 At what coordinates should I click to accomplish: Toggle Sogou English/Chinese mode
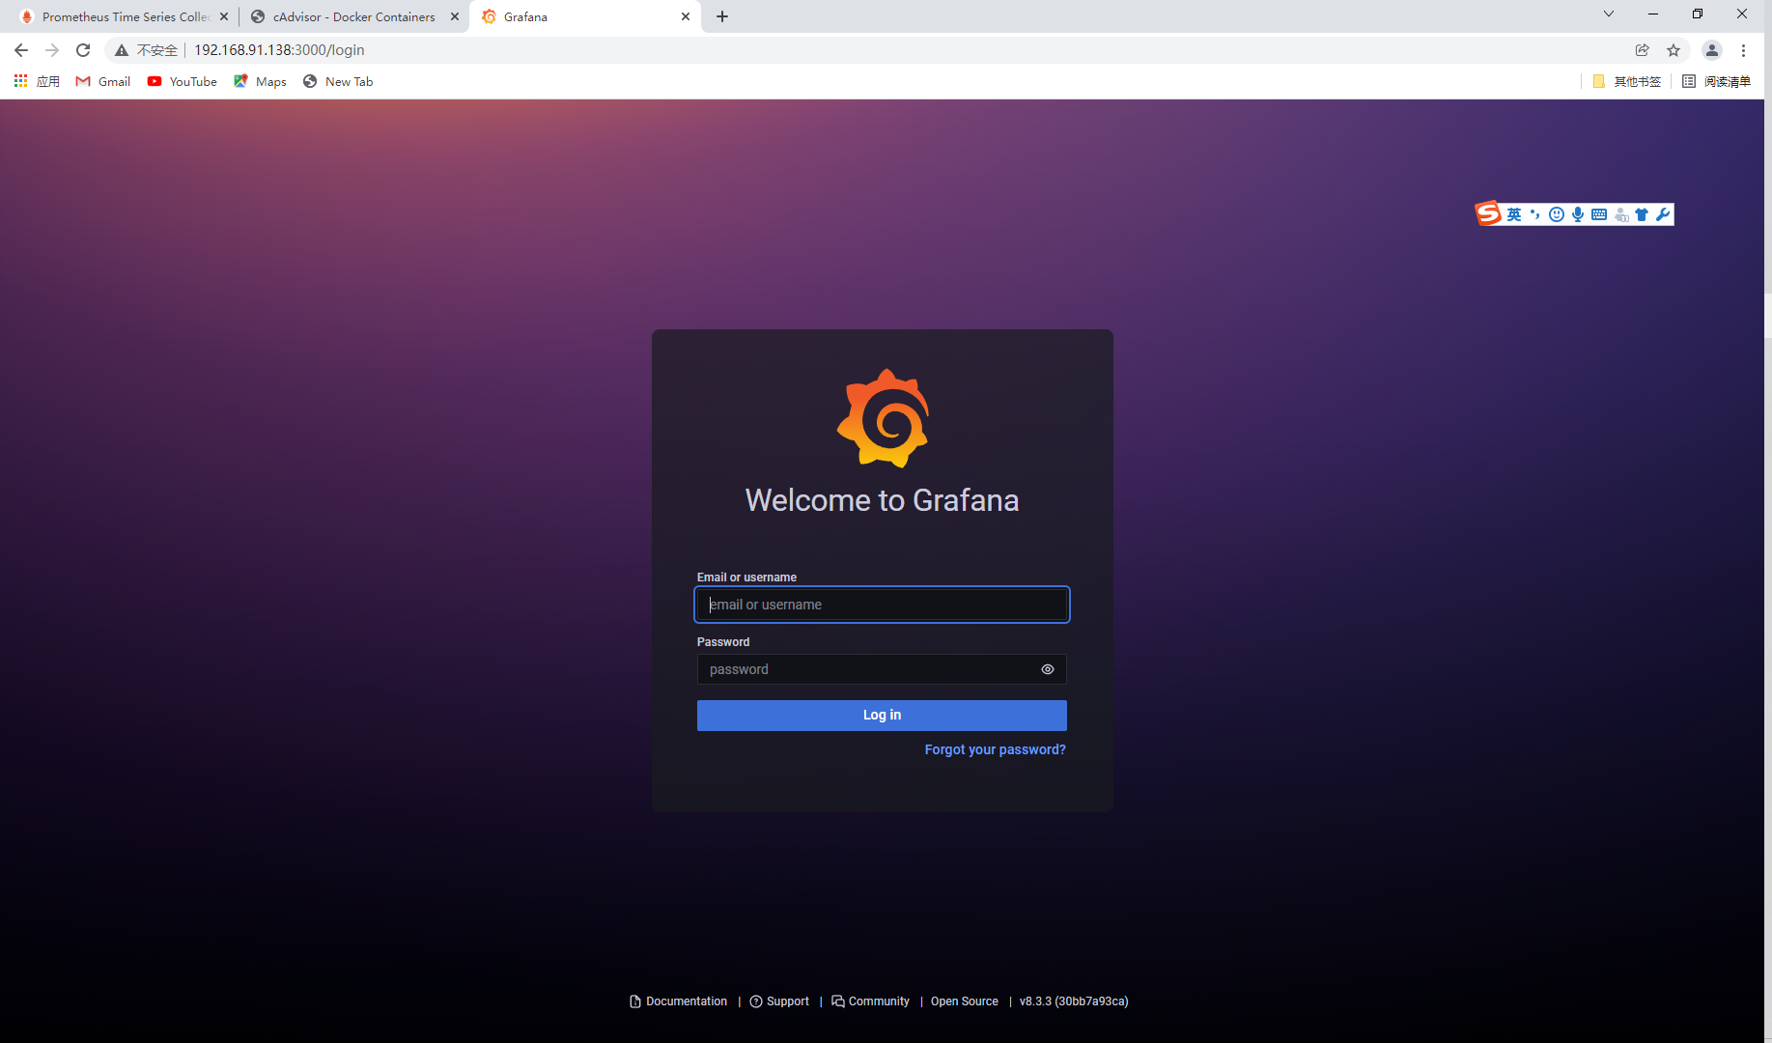coord(1514,214)
